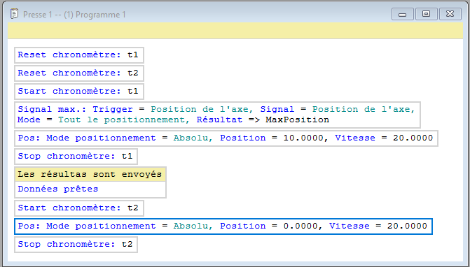Select the 'Stop chronomètre: t2' step
Image resolution: width=470 pixels, height=267 pixels.
[76, 245]
